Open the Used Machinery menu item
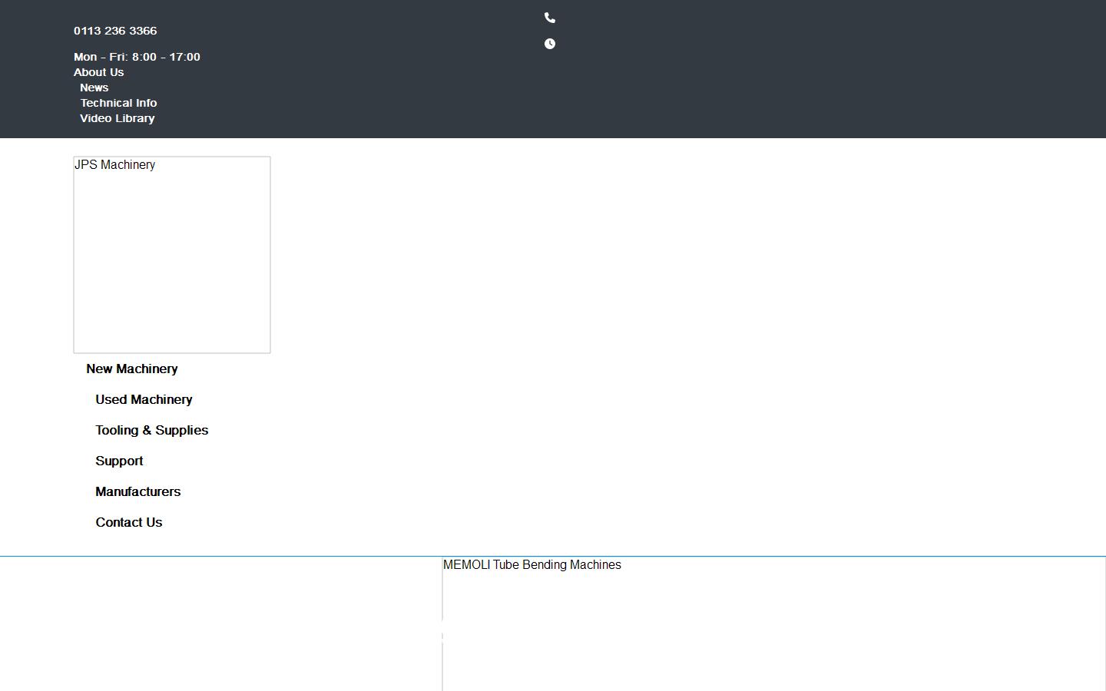Viewport: 1106px width, 691px height. click(144, 399)
